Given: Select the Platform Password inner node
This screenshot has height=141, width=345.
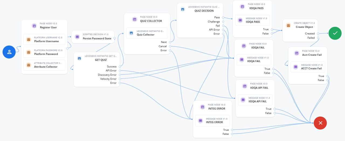Looking at the screenshot, I should point(44,52).
